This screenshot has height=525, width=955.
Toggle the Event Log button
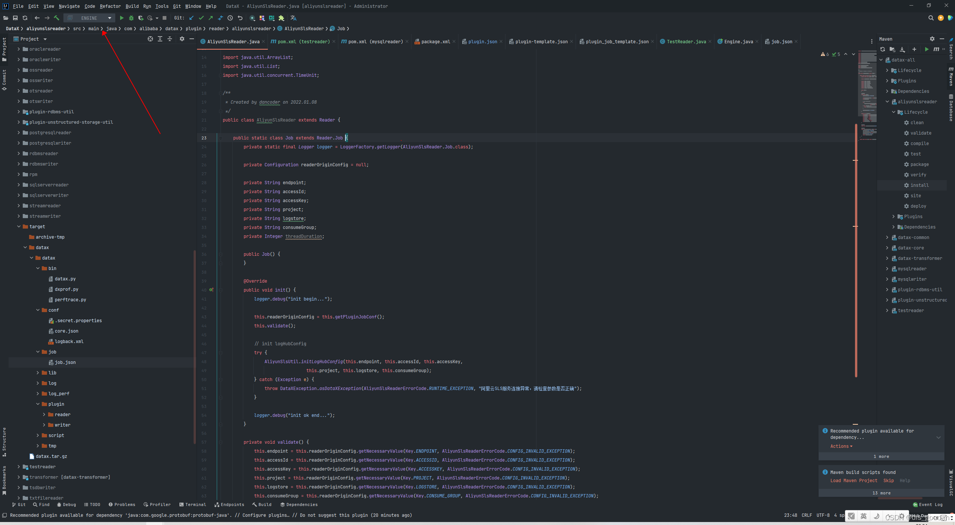(x=928, y=504)
